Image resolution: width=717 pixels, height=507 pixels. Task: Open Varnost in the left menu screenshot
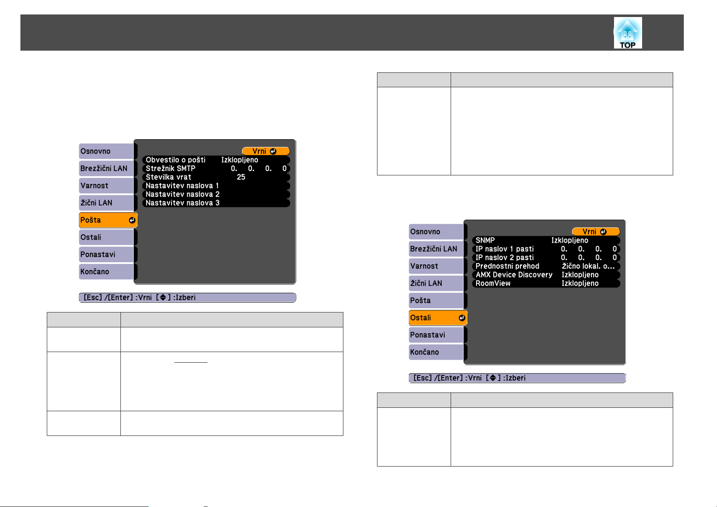pos(106,186)
